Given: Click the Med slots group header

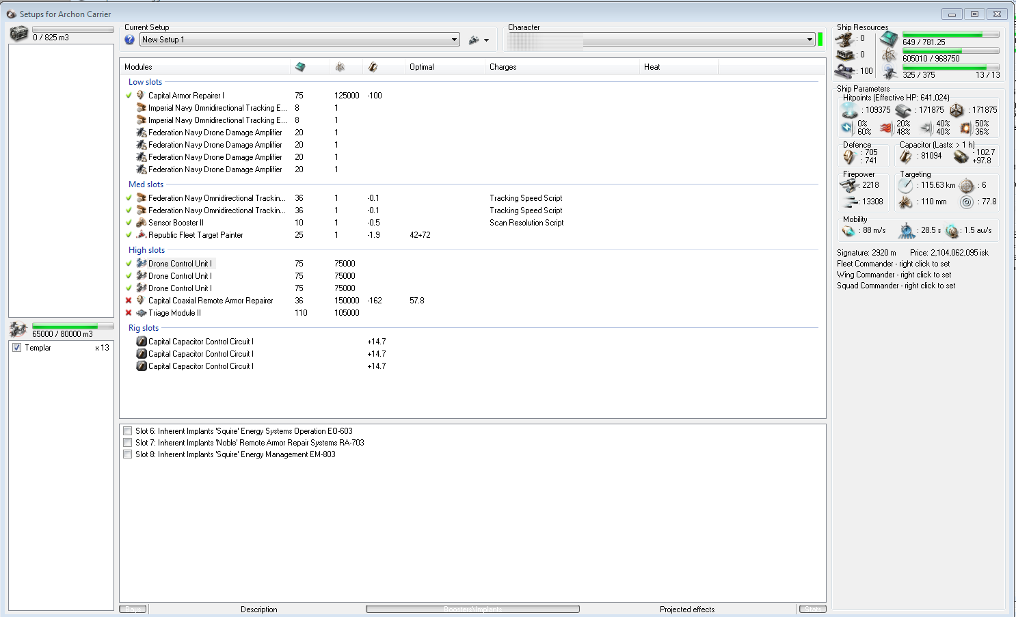Looking at the screenshot, I should pos(146,184).
